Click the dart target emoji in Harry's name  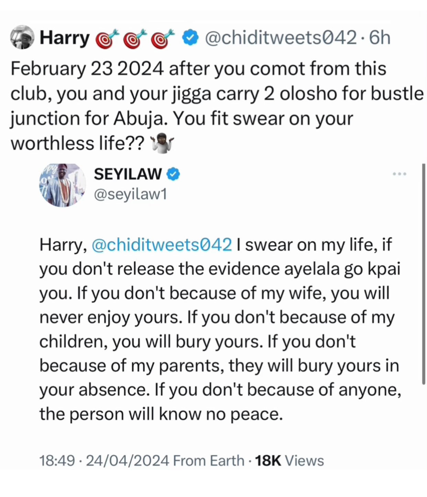(105, 38)
